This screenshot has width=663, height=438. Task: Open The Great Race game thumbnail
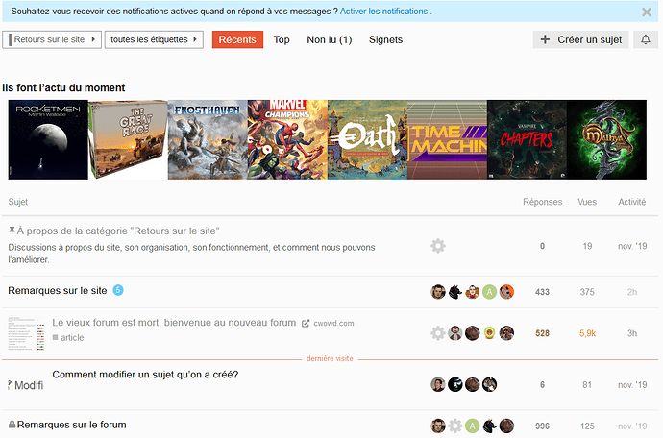[128, 139]
